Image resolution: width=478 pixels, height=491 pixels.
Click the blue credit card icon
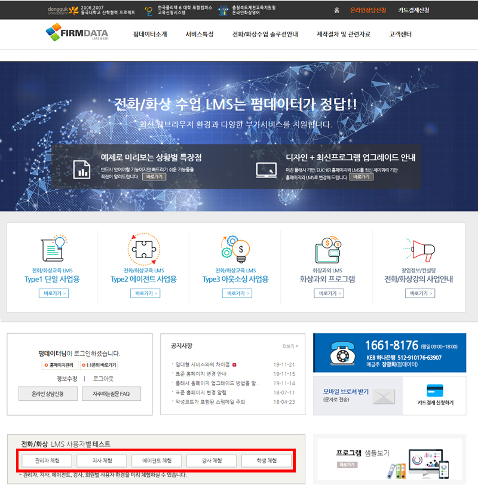coord(435,389)
